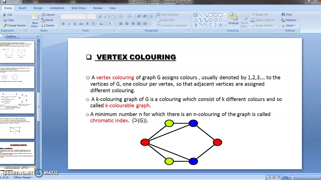Select the Text Box shape

click(x=195, y=15)
